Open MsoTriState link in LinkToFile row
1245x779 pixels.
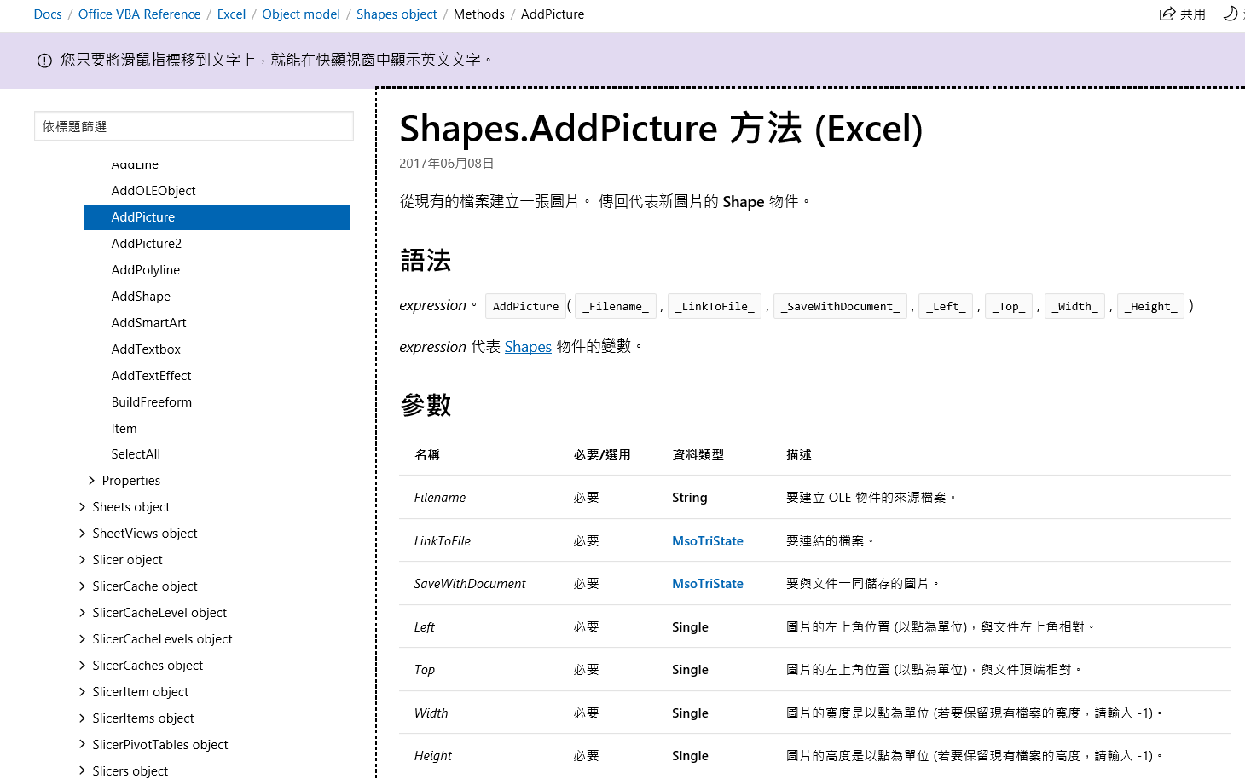[707, 541]
